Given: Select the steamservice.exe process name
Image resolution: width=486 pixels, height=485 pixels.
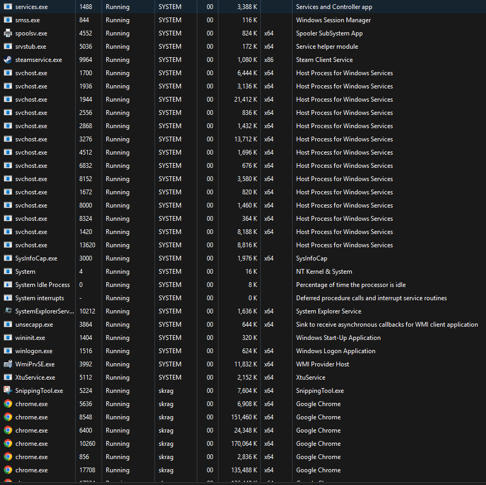Looking at the screenshot, I should point(39,60).
